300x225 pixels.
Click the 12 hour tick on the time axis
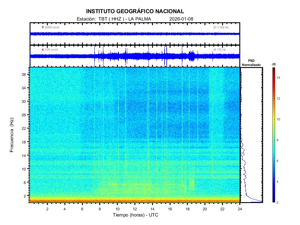pyautogui.click(x=135, y=209)
